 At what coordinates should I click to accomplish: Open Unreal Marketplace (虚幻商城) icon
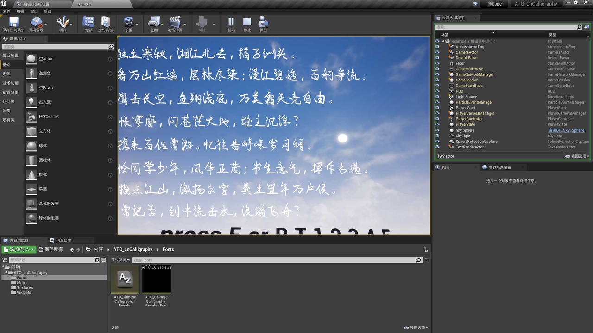click(x=106, y=24)
